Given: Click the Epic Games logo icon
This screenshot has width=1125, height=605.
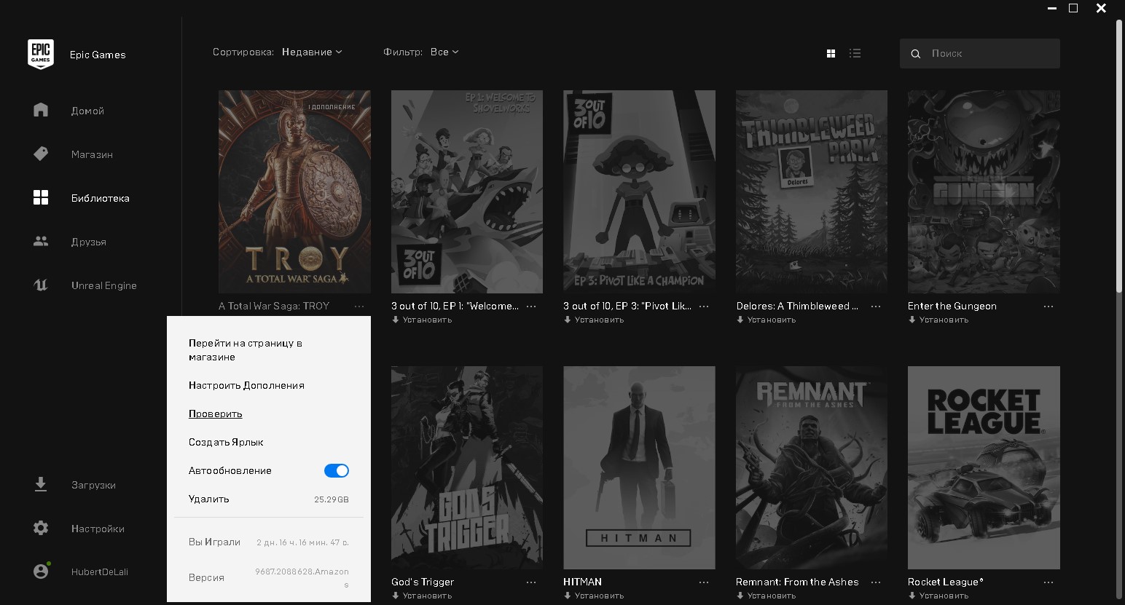Looking at the screenshot, I should [x=41, y=55].
